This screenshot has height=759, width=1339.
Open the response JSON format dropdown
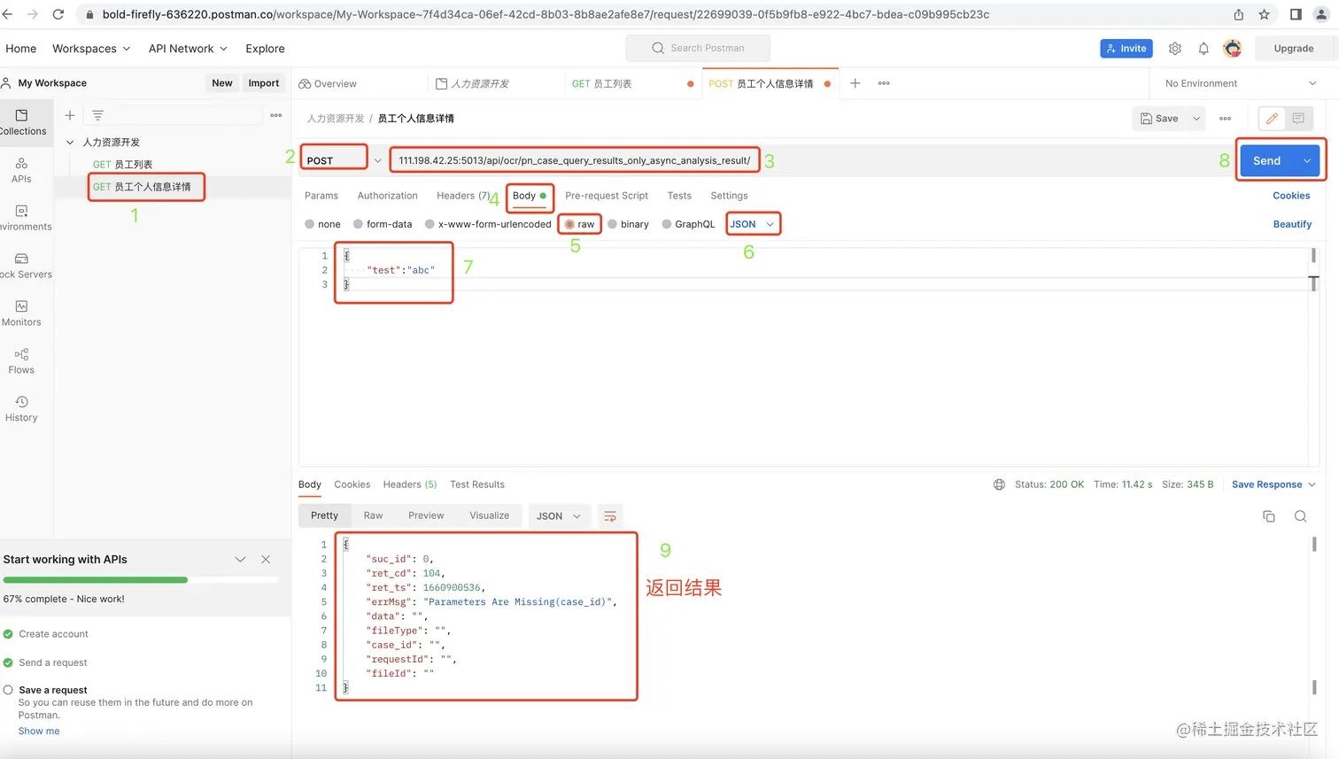(558, 516)
